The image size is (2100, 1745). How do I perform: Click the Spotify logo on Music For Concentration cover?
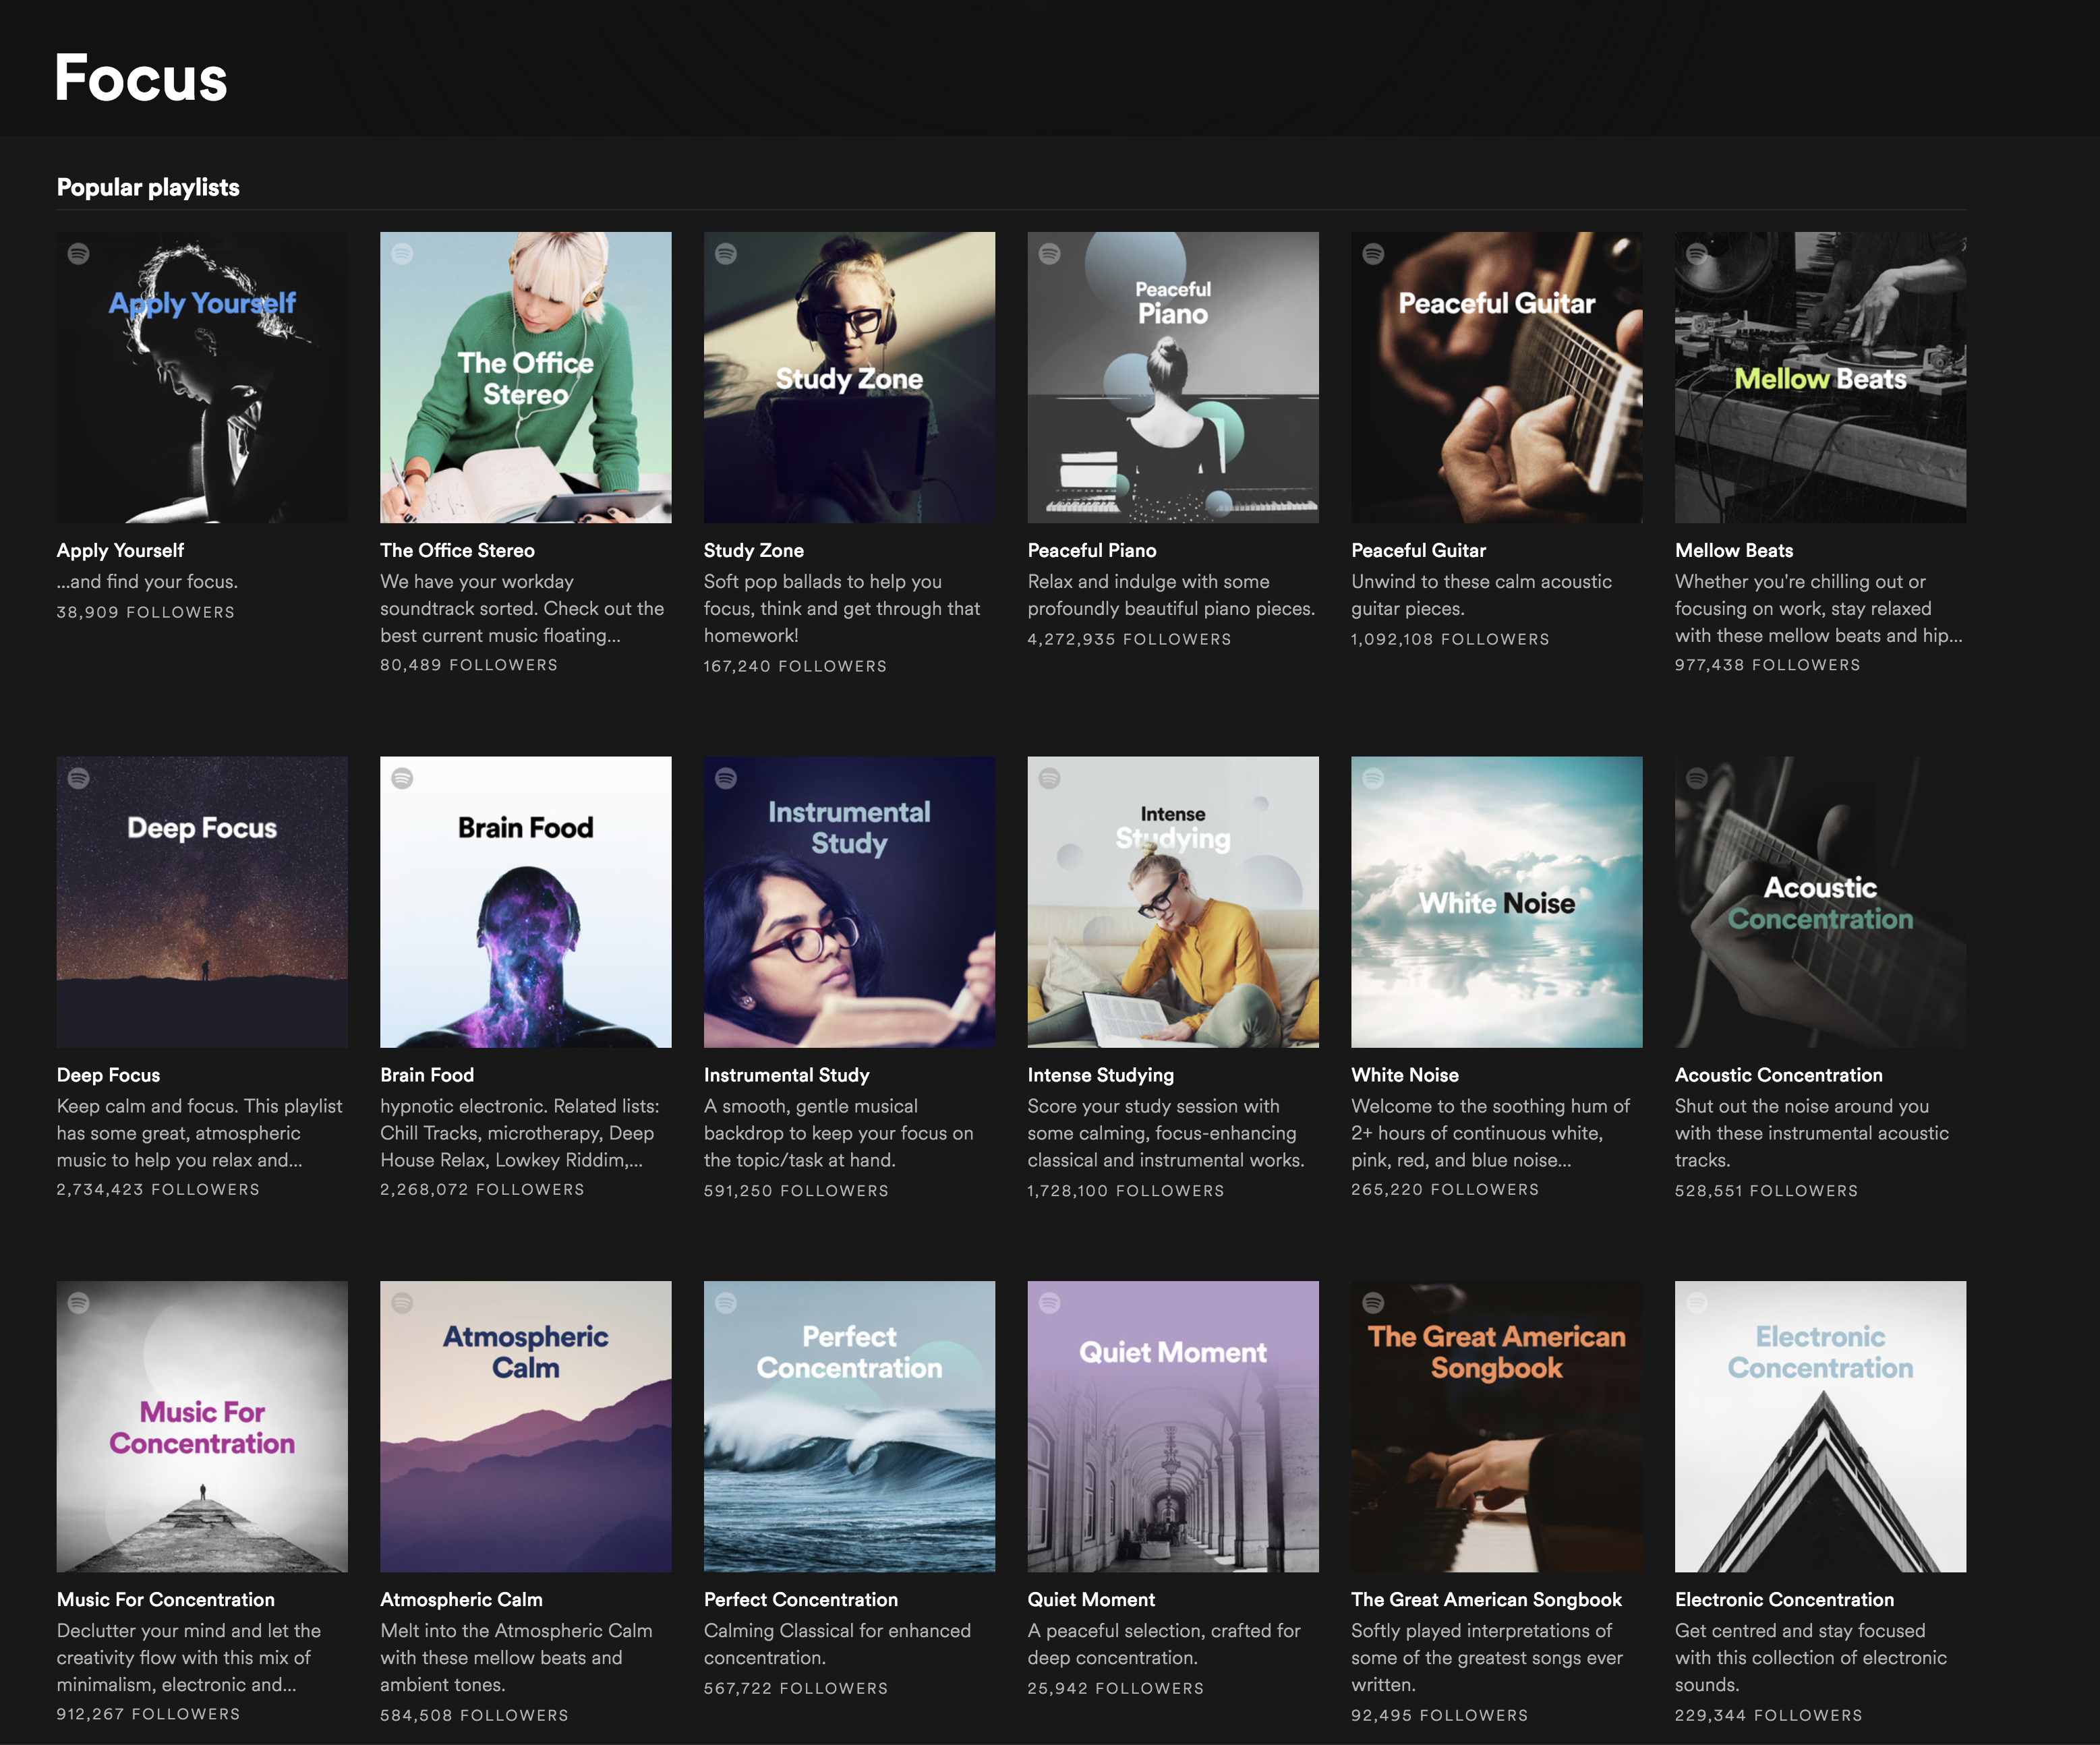point(78,1303)
